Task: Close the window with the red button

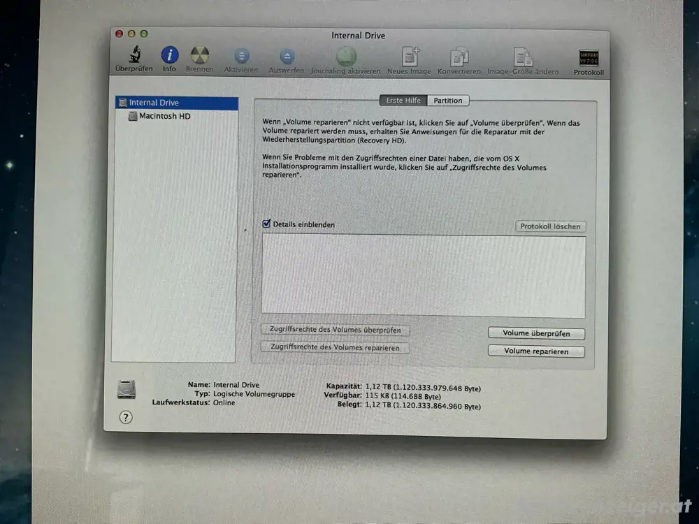Action: point(119,34)
